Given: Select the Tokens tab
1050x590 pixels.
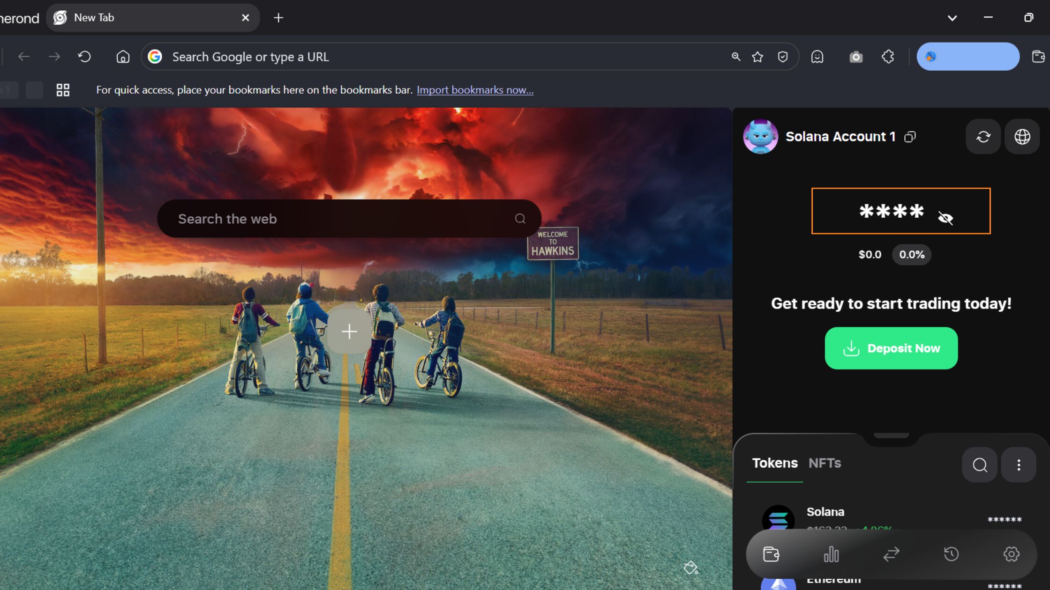Looking at the screenshot, I should (774, 463).
